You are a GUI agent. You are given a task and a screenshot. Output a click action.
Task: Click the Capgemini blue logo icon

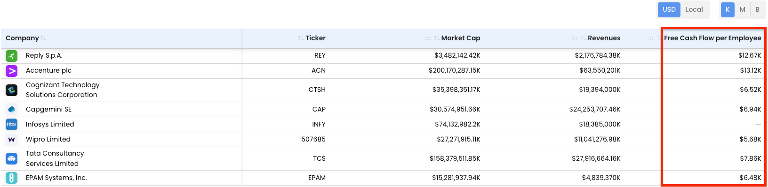(11, 109)
